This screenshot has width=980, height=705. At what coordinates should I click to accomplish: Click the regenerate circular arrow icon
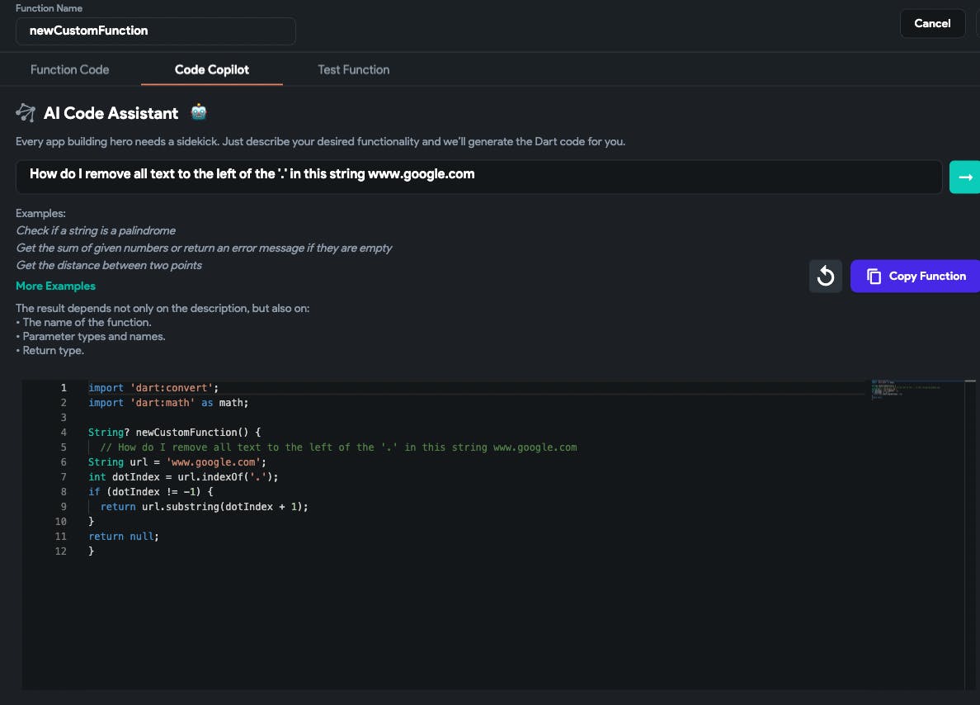[x=826, y=277]
